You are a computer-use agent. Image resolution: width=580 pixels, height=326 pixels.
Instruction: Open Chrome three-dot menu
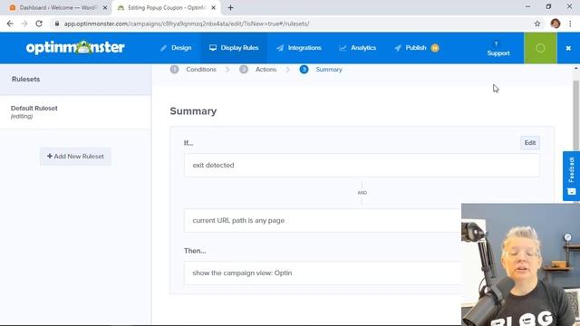570,24
